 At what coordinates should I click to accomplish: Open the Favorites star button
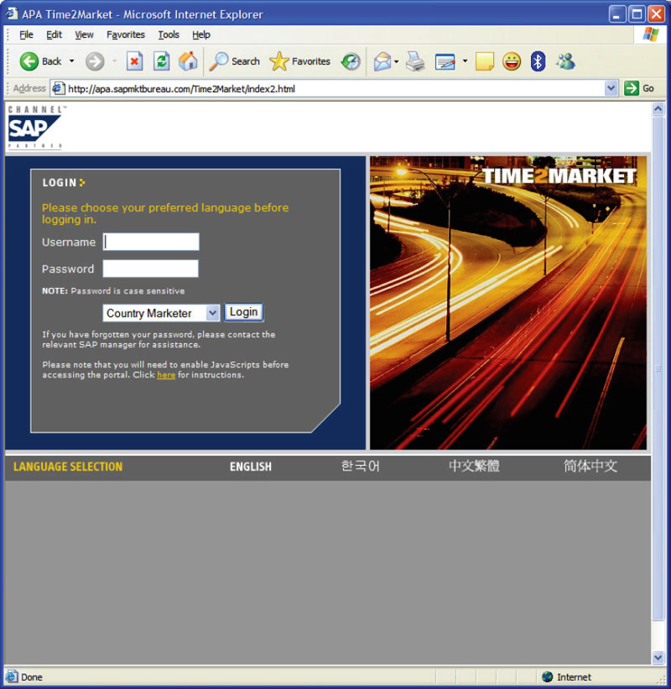300,61
